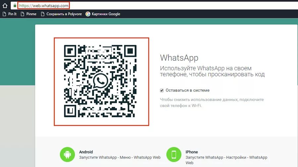298x167 pixels.
Task: Open the Сохранить в Polyvore bookmark
Action: [62, 14]
